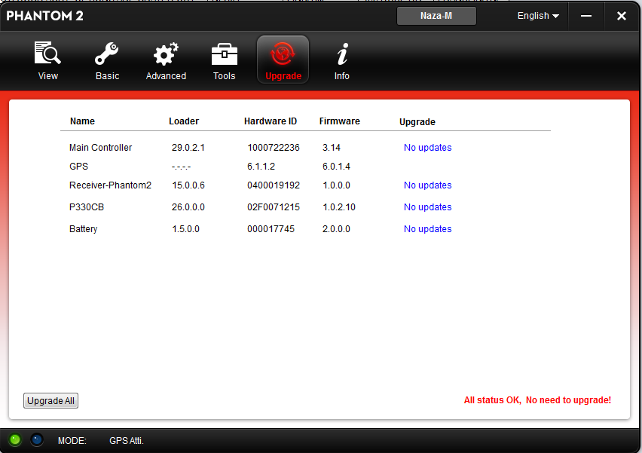Click loader value 1.5.0.0
The height and width of the screenshot is (453, 642).
(185, 229)
